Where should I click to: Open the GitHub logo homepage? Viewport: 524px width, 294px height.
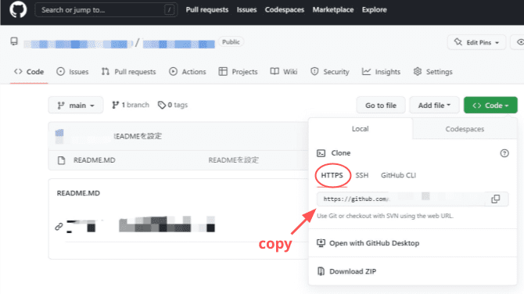click(x=18, y=9)
